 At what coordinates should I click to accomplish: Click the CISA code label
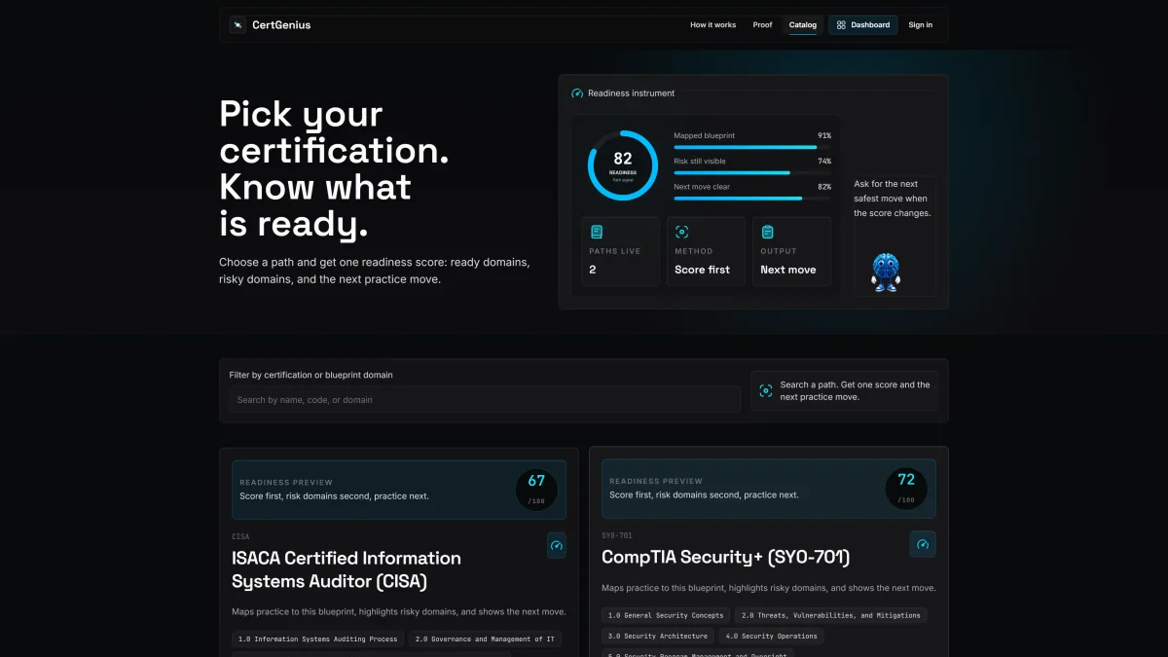(x=240, y=536)
